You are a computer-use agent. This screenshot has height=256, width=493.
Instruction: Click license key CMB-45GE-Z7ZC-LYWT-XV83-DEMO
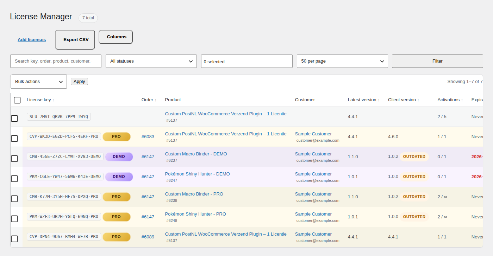coord(65,156)
